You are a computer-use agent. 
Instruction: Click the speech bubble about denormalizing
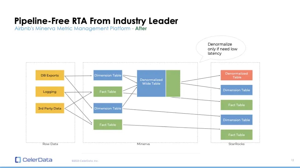(221, 49)
